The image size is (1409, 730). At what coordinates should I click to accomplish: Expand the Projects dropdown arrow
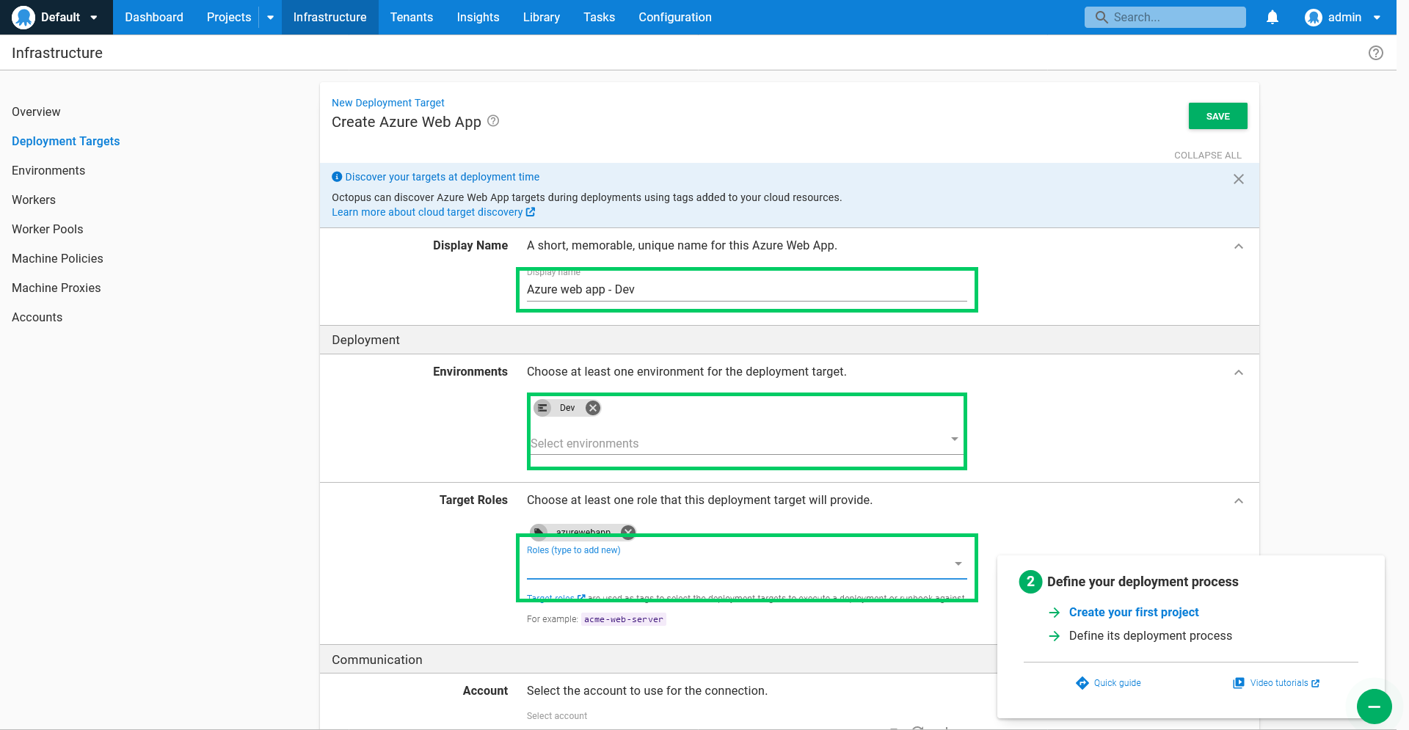(270, 18)
